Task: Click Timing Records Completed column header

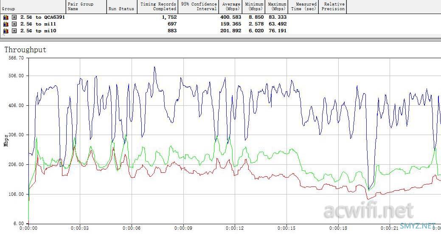Action: click(x=158, y=7)
